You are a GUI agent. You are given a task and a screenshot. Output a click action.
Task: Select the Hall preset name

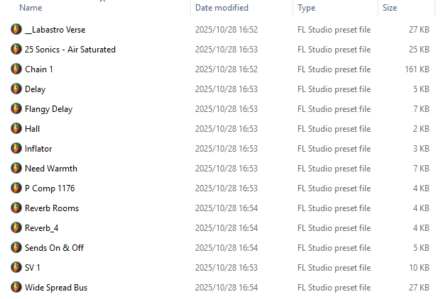32,129
